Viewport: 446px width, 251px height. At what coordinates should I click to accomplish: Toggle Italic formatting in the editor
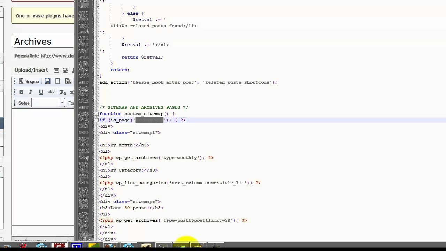pos(31,92)
